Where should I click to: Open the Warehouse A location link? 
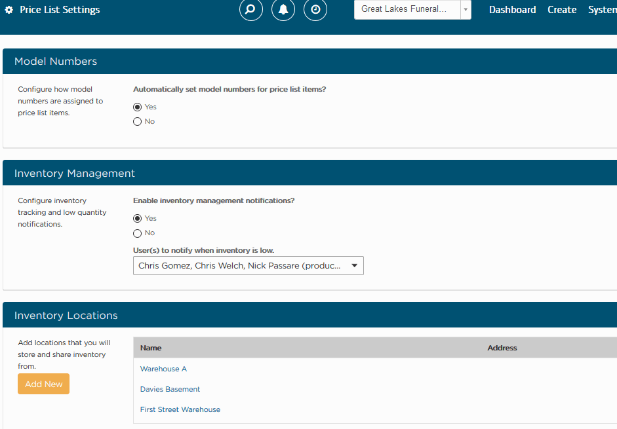[163, 369]
